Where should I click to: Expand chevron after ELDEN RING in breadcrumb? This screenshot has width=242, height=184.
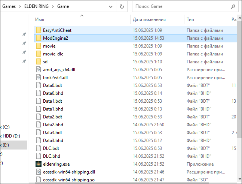tap(53, 6)
